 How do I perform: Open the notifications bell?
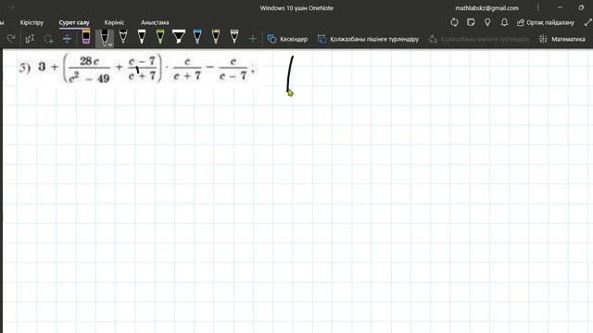(504, 22)
